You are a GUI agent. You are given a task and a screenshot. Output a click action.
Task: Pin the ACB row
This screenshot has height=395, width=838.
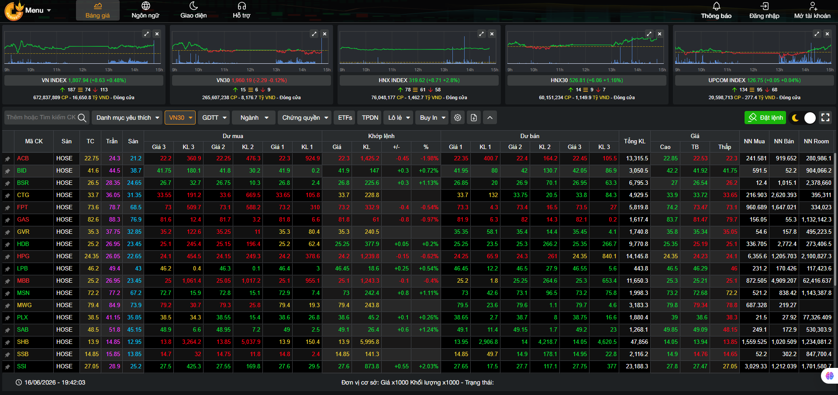[7, 159]
